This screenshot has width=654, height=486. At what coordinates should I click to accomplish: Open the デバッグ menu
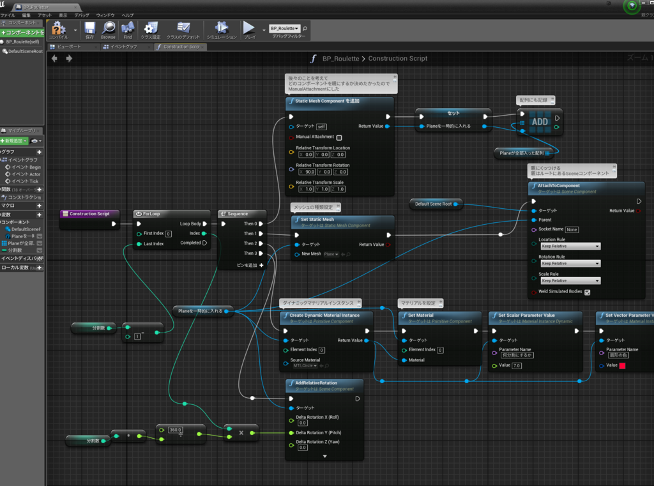(82, 15)
